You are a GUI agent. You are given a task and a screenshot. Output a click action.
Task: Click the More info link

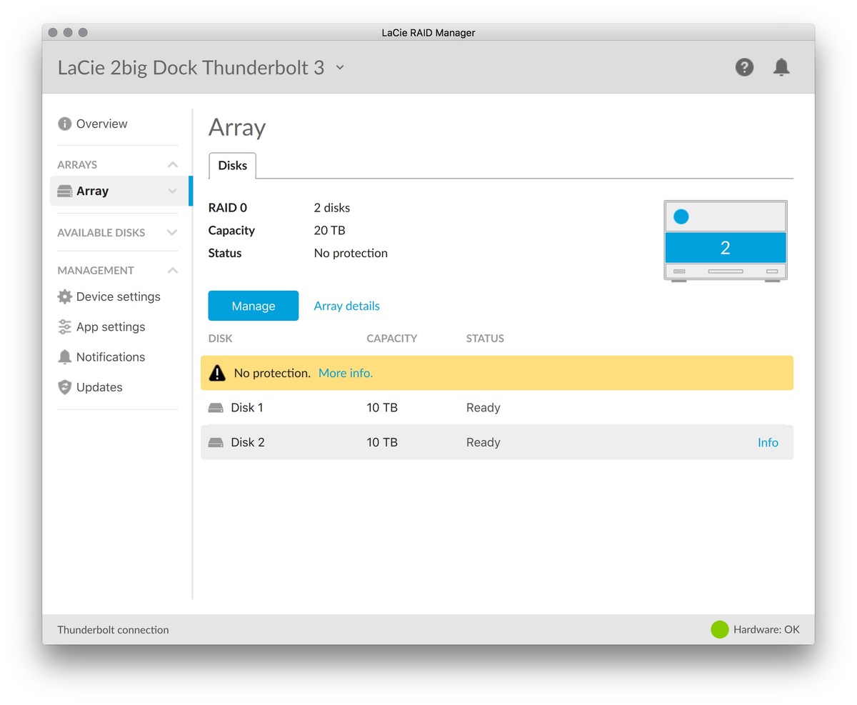click(x=346, y=373)
